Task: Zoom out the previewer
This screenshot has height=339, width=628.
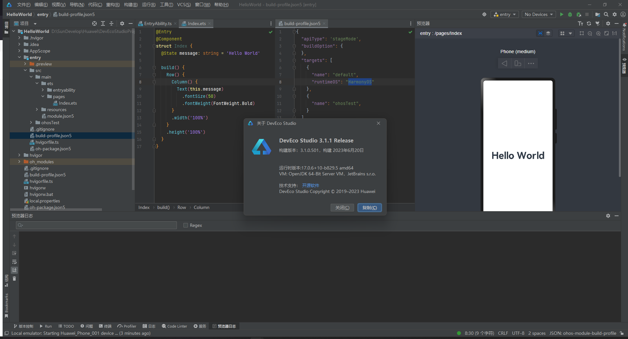Action: 590,33
